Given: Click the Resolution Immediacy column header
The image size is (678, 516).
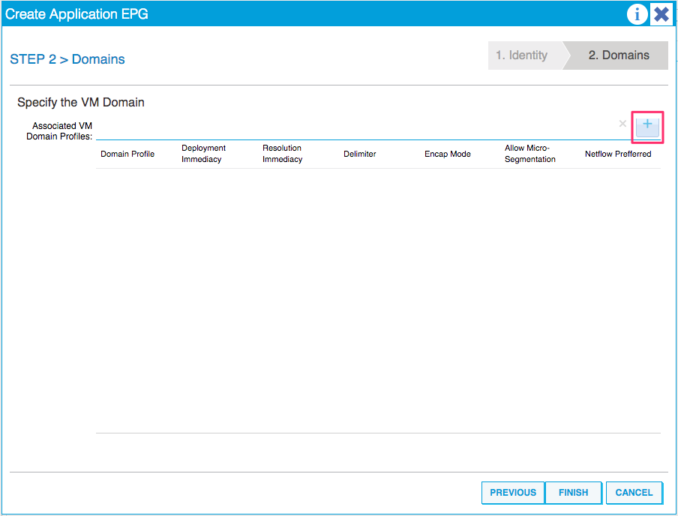Looking at the screenshot, I should coord(282,154).
